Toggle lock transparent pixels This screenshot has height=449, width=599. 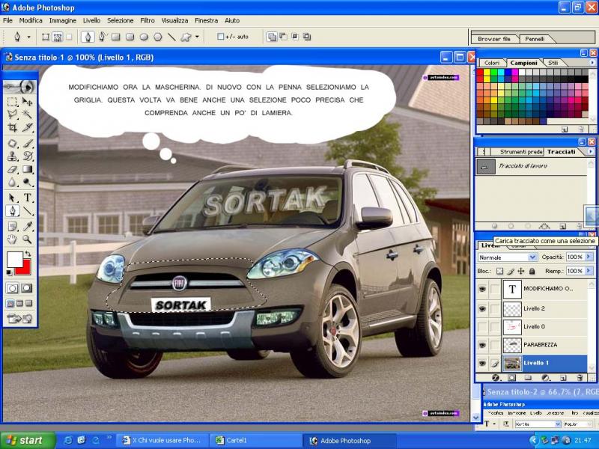(x=499, y=271)
